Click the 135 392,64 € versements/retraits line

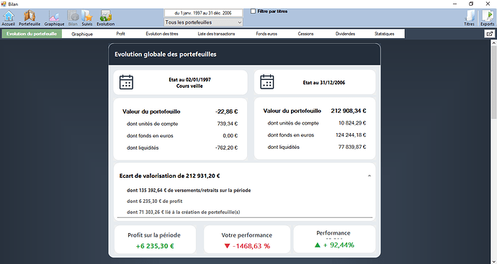tap(189, 190)
